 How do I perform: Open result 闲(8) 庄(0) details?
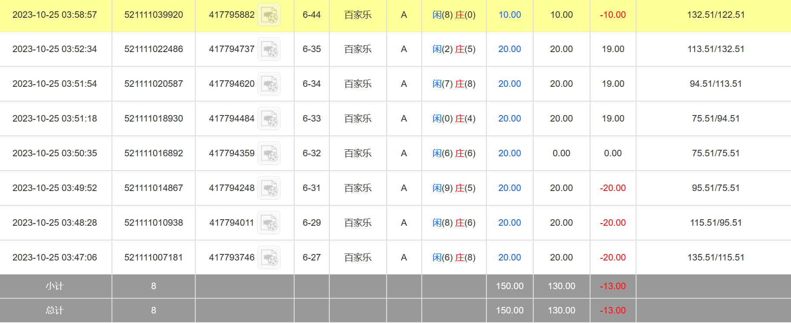click(x=454, y=15)
